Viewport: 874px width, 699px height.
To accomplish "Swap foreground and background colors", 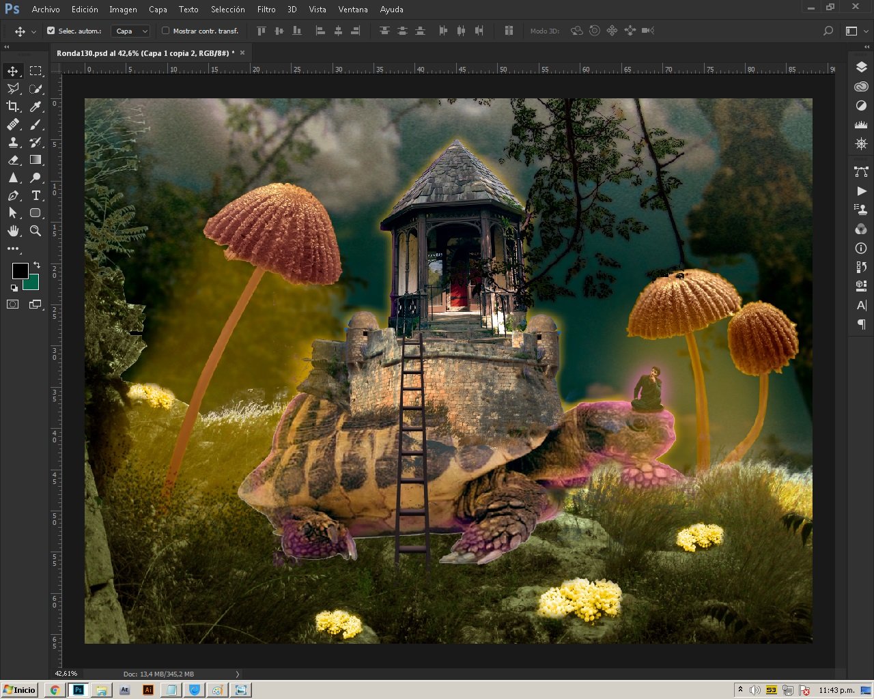I will click(x=37, y=265).
